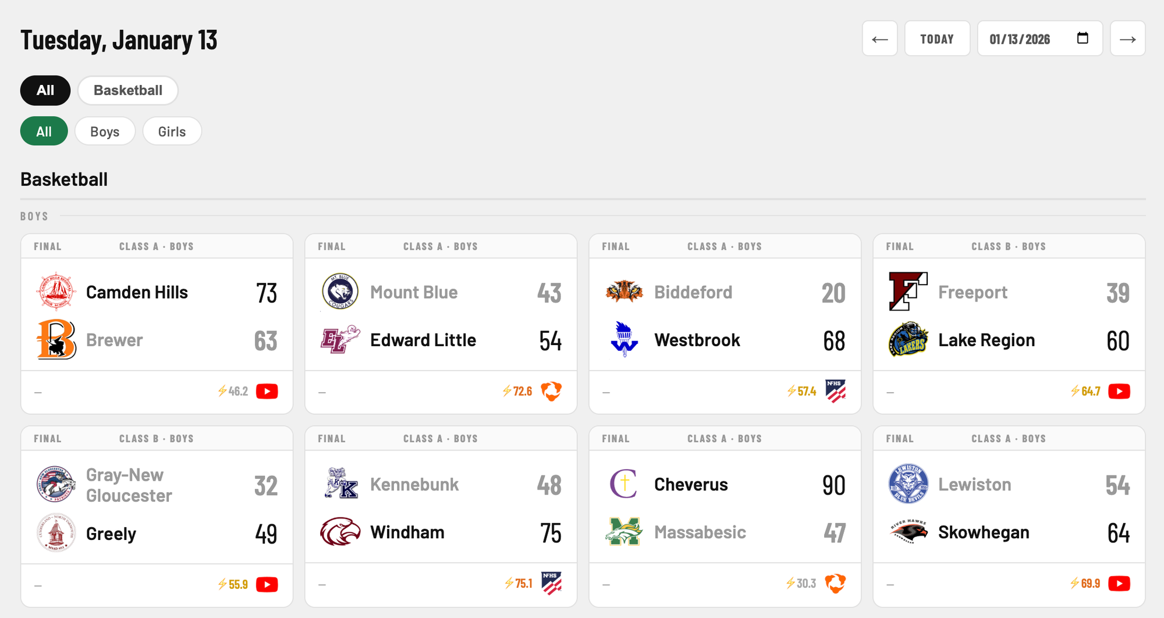Open YouTube icon on Lake Region game
Image resolution: width=1164 pixels, height=618 pixels.
1119,391
